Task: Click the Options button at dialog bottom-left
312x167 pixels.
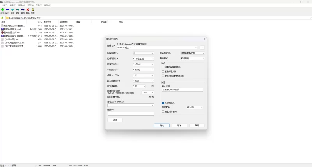Action: coord(115,120)
